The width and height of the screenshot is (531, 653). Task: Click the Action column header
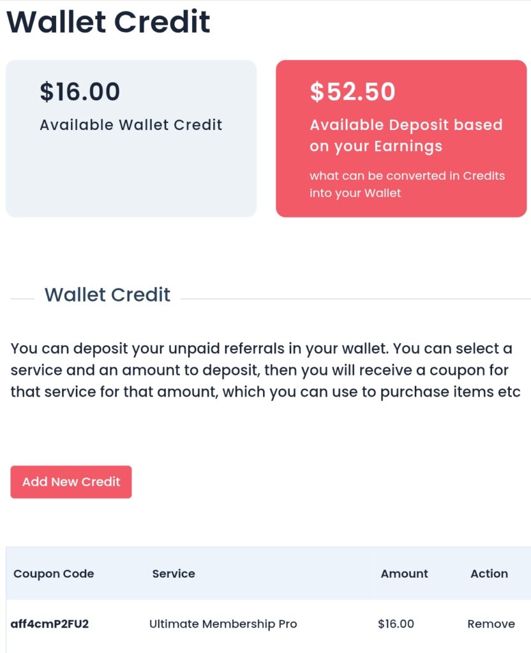[x=490, y=574]
